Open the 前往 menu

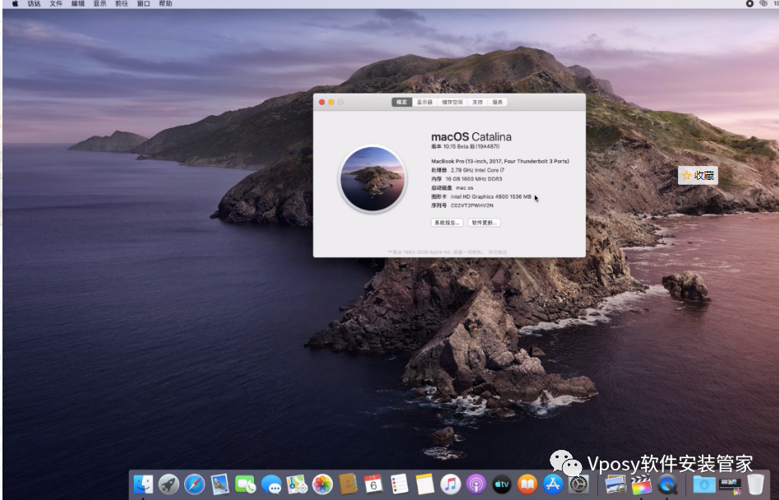(122, 4)
